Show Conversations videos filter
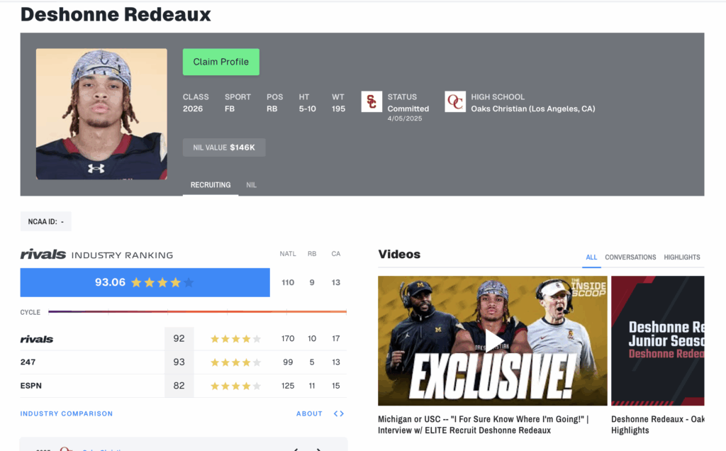 pos(630,257)
